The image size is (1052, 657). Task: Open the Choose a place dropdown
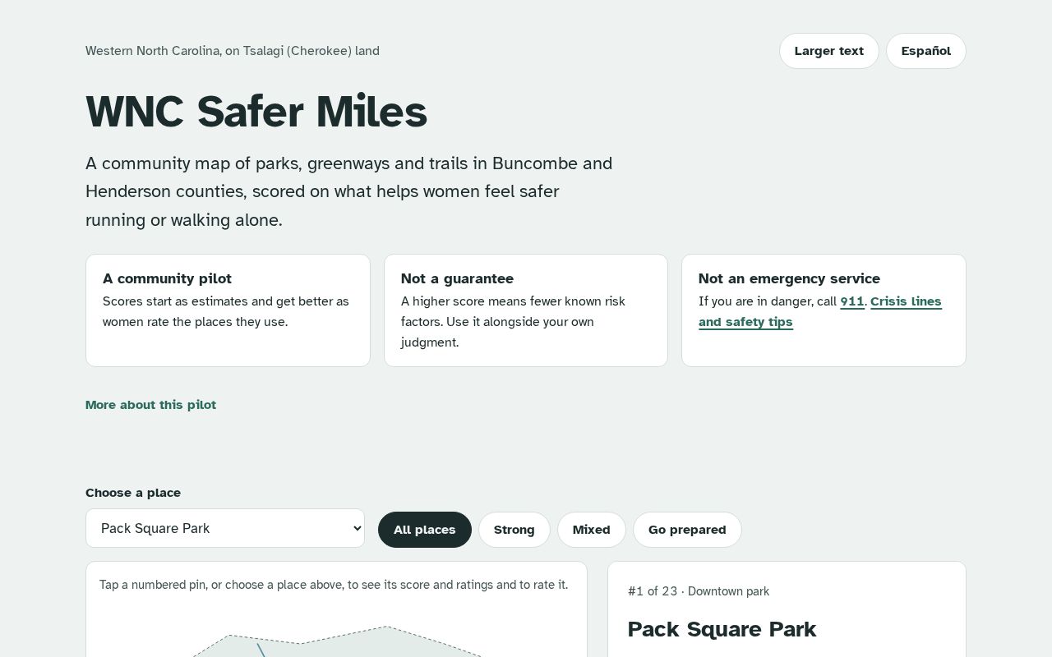pyautogui.click(x=225, y=528)
